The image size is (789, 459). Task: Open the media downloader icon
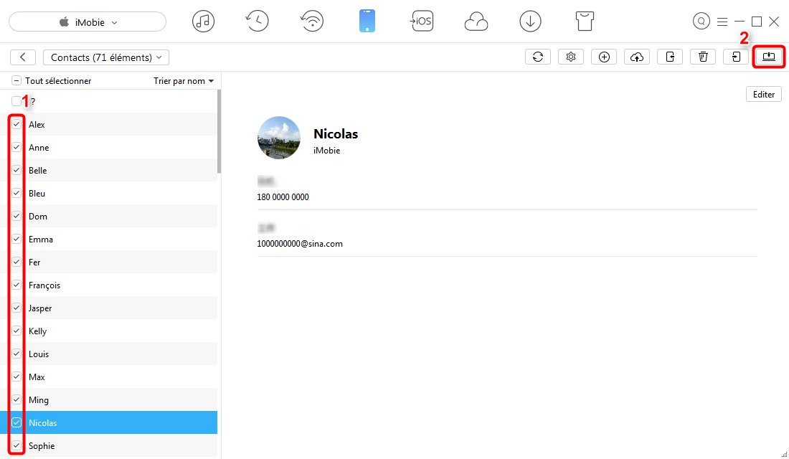(x=530, y=21)
